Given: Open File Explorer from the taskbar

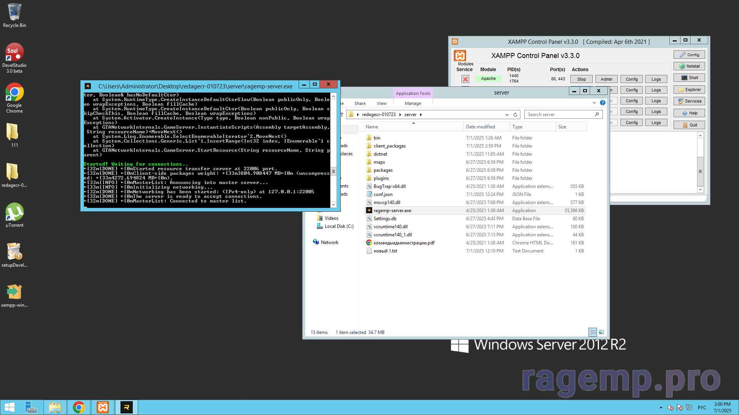Looking at the screenshot, I should tap(55, 407).
